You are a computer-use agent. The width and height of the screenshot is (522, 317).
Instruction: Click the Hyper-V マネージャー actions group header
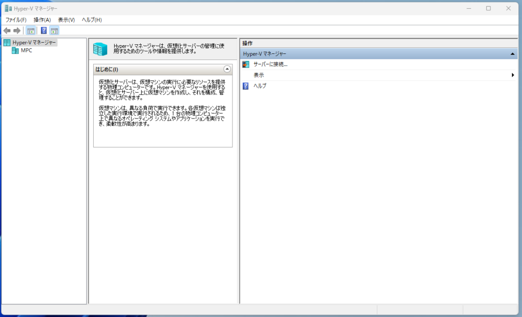pyautogui.click(x=379, y=54)
